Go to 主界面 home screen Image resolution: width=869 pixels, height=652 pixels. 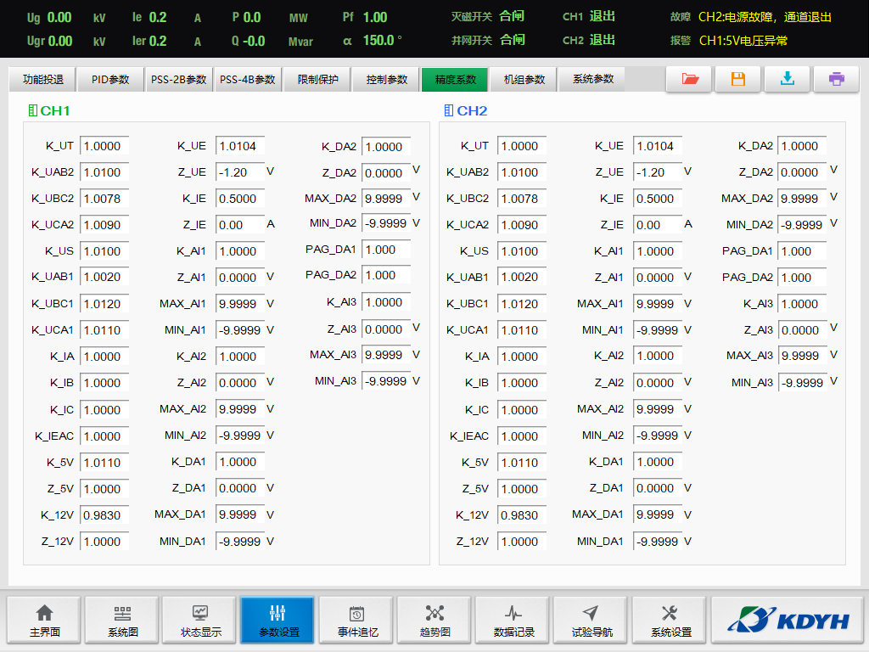coord(44,621)
